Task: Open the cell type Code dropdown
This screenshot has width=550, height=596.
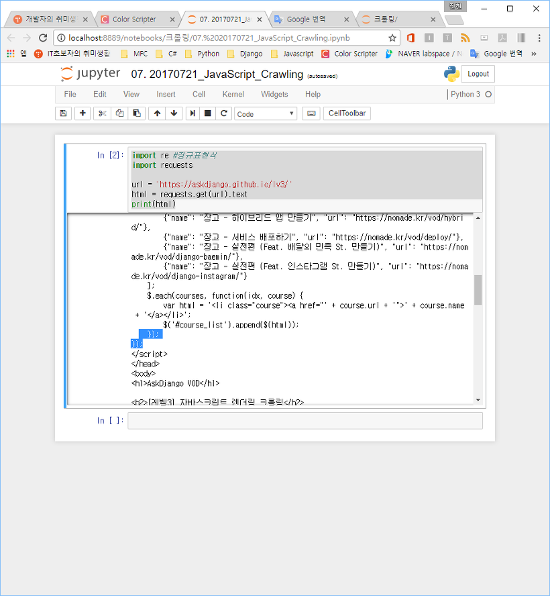Action: pyautogui.click(x=266, y=113)
